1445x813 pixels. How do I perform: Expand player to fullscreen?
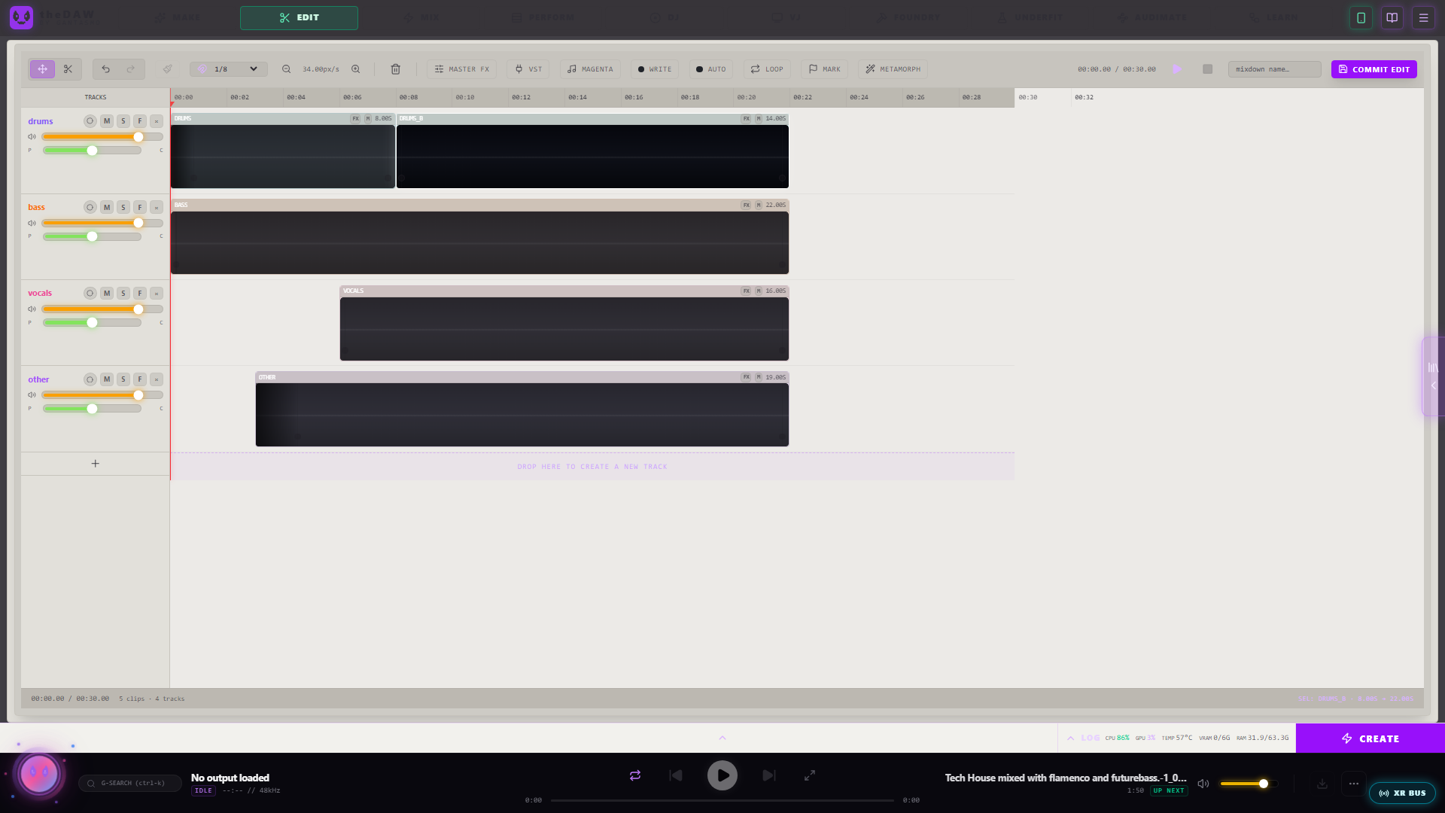pyautogui.click(x=810, y=775)
